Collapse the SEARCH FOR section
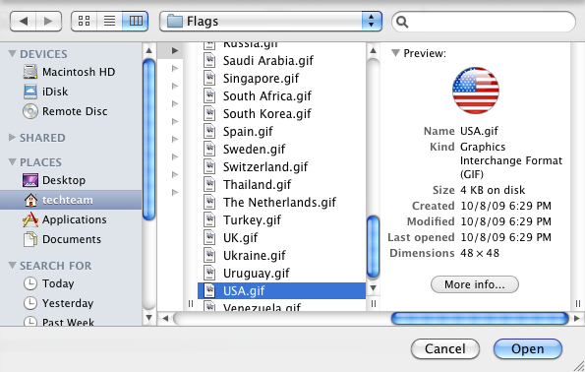585x372 pixels. point(13,265)
